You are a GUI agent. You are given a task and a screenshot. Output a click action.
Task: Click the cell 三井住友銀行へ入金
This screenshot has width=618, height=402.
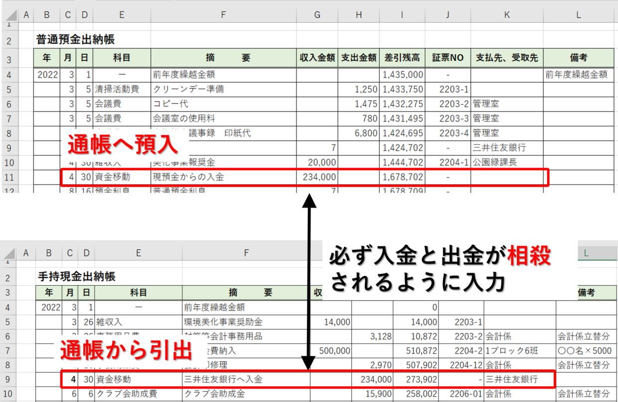pos(246,380)
